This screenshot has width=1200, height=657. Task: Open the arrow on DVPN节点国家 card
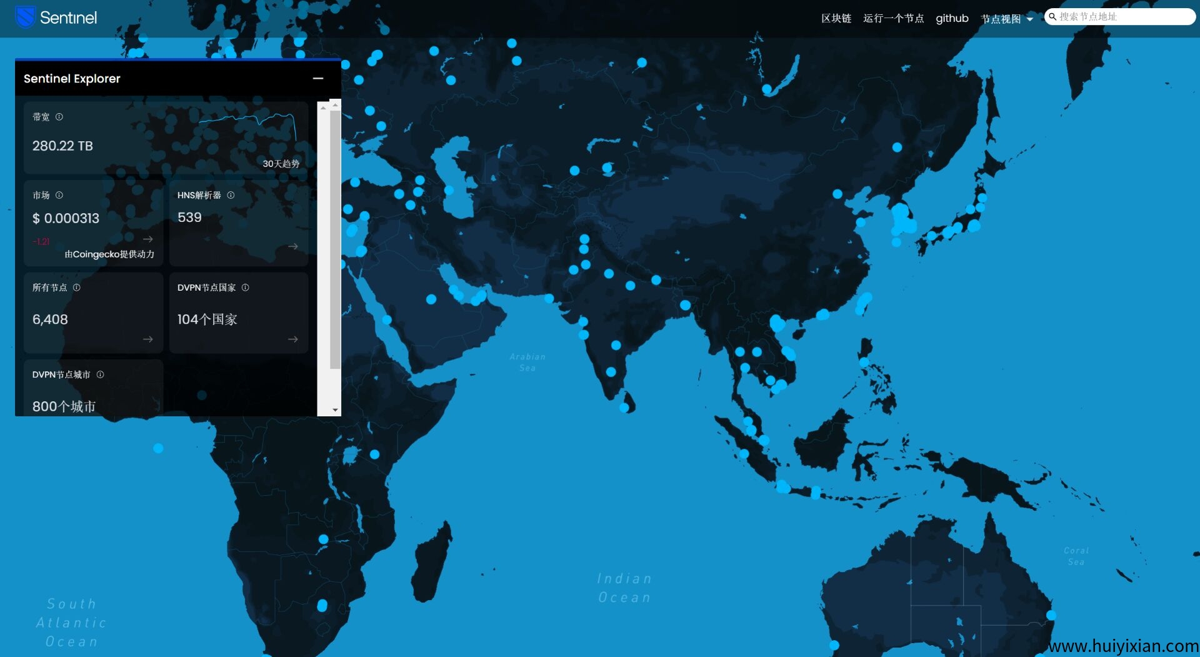[x=293, y=339]
